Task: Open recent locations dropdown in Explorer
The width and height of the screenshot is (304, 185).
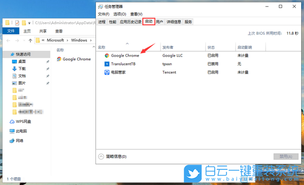Action: 24,40
